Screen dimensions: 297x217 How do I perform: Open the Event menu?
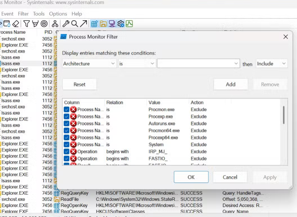point(7,14)
